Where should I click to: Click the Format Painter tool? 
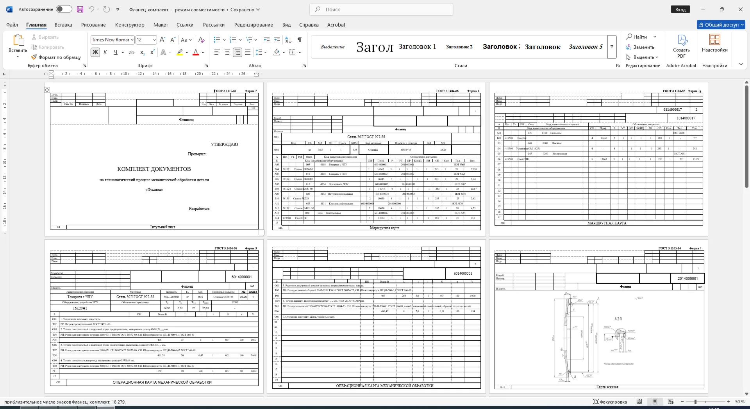coord(56,57)
